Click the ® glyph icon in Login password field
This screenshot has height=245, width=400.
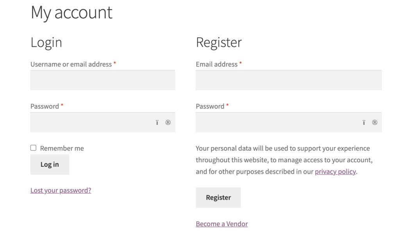pos(168,123)
